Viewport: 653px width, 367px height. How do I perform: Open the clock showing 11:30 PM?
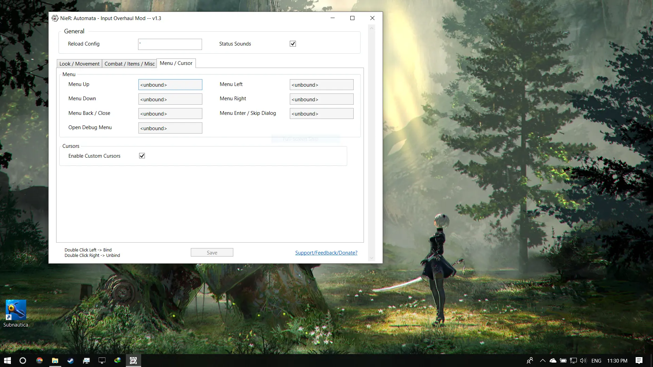pyautogui.click(x=617, y=361)
